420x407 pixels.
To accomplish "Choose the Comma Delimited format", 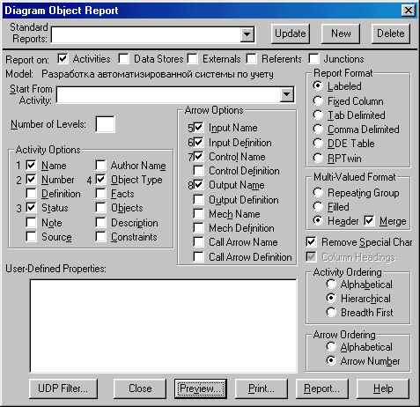I will tap(318, 129).
